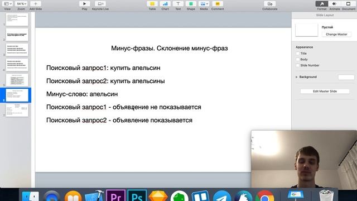The image size is (357, 201).
Task: Open the blue round Dock icon beside Finder
Action: tap(52, 196)
